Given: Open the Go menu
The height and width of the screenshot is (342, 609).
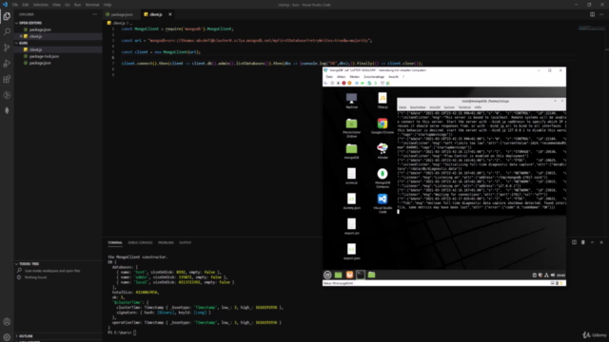Looking at the screenshot, I should (68, 5).
